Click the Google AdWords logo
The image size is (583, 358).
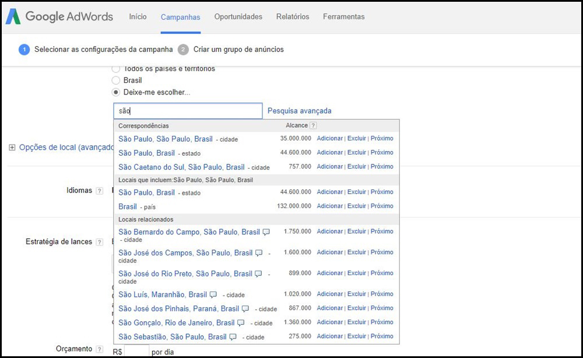coord(59,17)
